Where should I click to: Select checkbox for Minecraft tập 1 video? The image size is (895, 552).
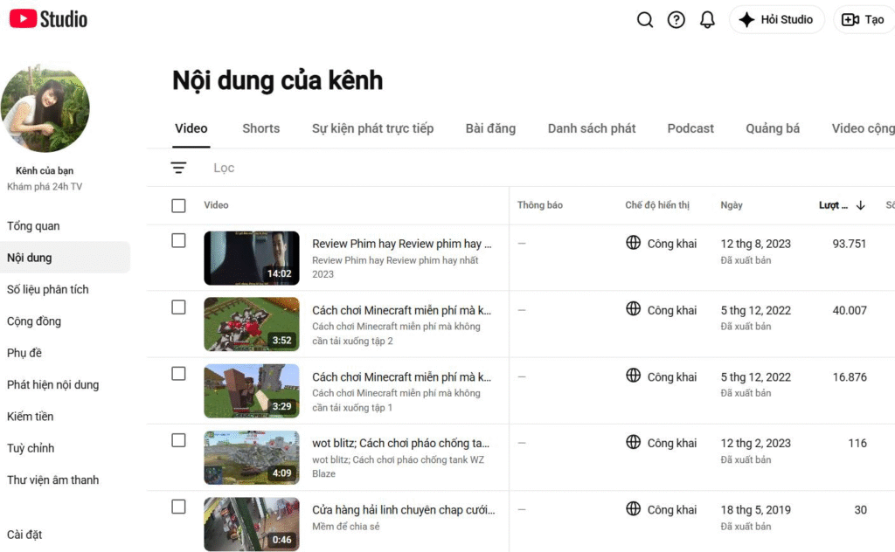[x=178, y=374]
